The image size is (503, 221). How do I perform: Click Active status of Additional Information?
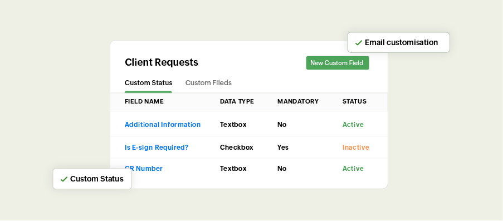[x=353, y=125]
